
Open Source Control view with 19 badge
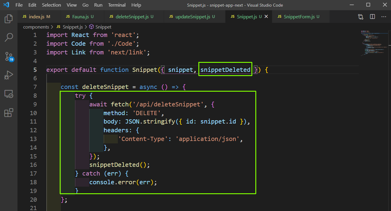(x=9, y=56)
